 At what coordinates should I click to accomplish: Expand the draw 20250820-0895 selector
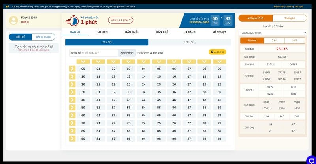pyautogui.click(x=273, y=32)
